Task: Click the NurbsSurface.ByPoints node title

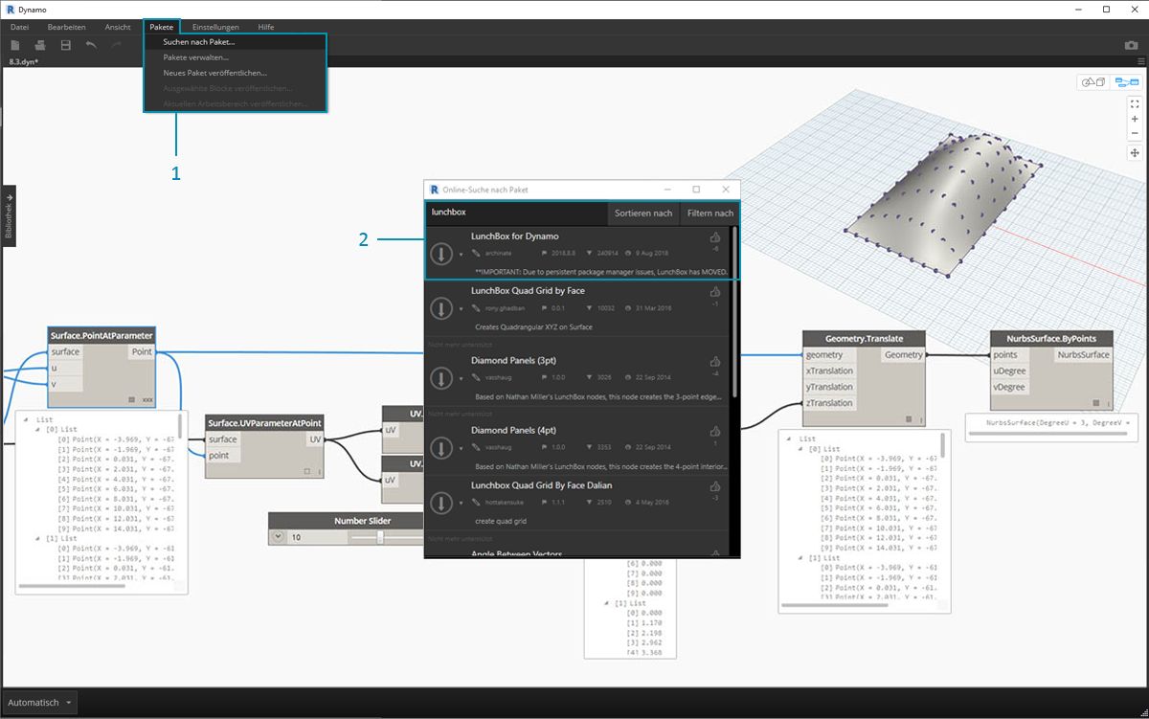Action: (1051, 338)
